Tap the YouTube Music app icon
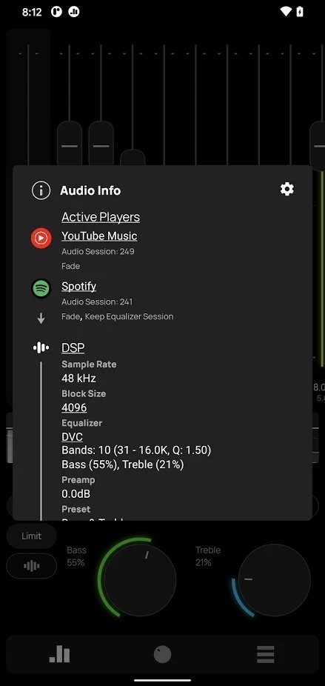The width and height of the screenshot is (325, 686). pos(41,238)
